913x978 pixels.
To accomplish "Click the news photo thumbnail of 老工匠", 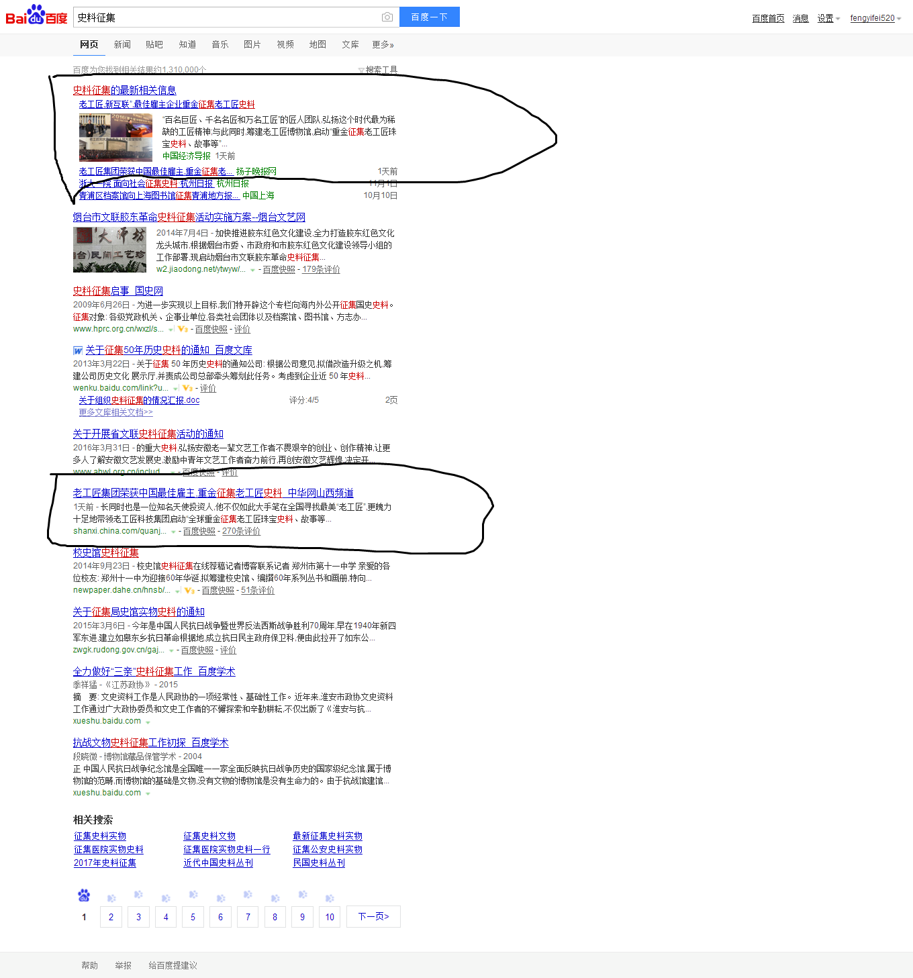I will (115, 138).
